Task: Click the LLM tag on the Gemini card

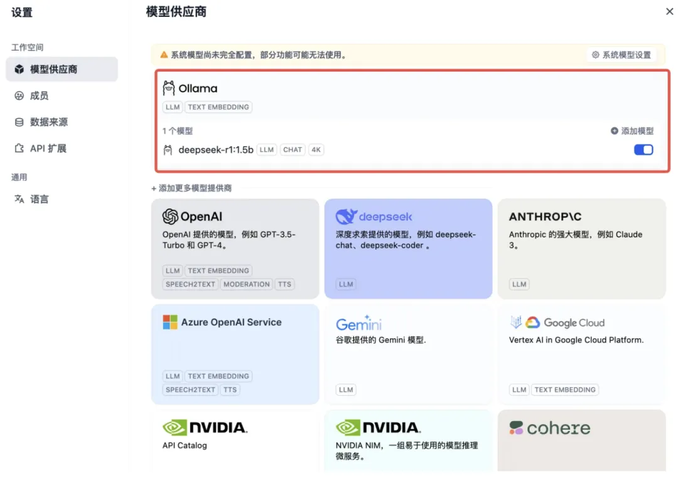Action: tap(346, 390)
